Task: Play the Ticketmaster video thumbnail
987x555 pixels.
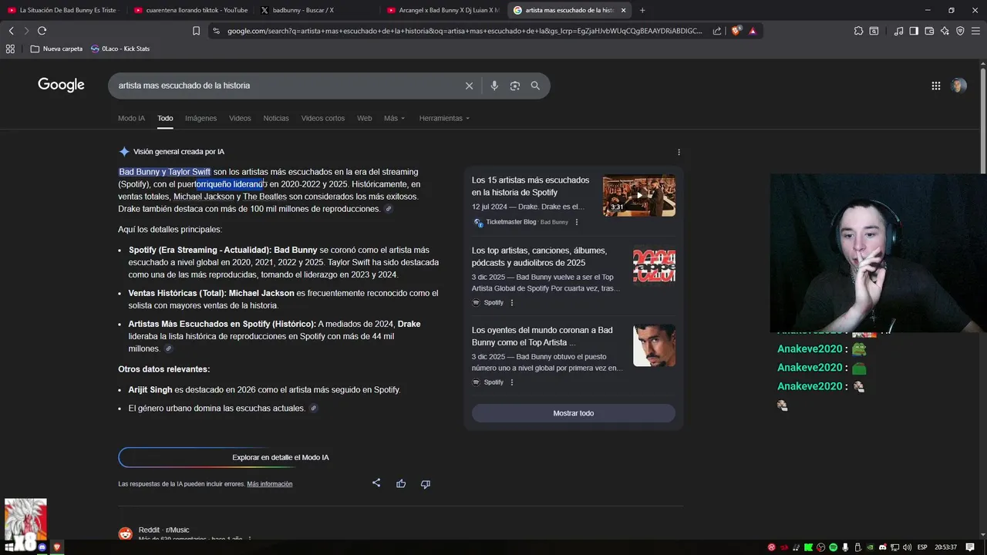Action: (639, 195)
